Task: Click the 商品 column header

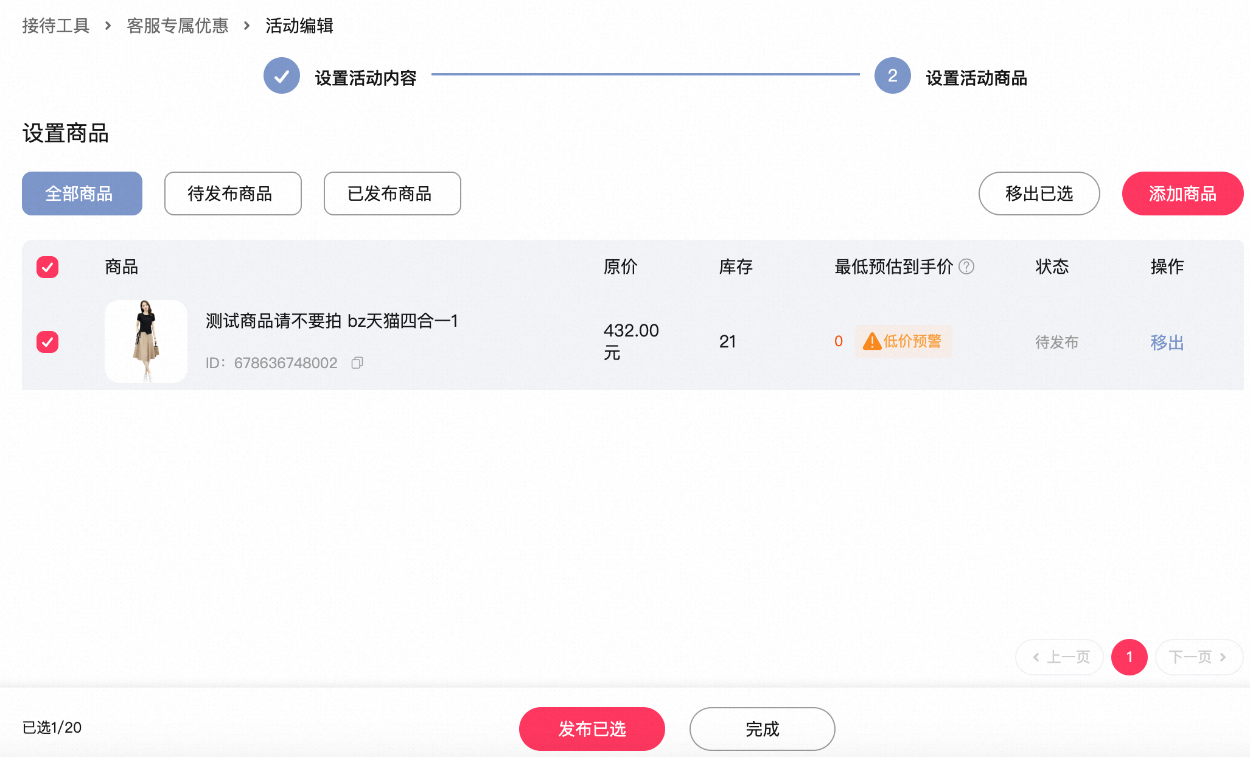Action: [x=122, y=267]
